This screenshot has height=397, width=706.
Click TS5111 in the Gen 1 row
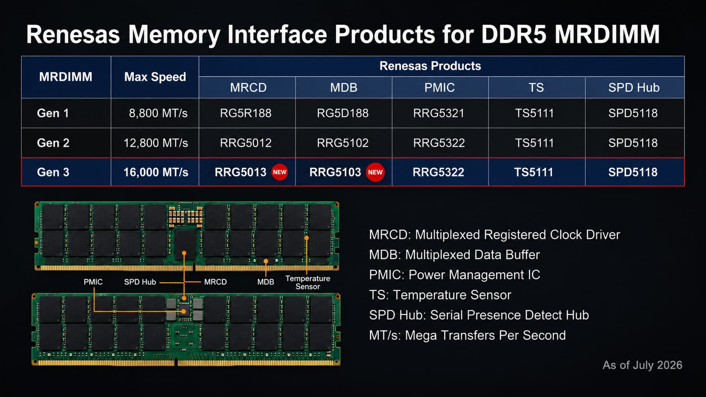534,113
